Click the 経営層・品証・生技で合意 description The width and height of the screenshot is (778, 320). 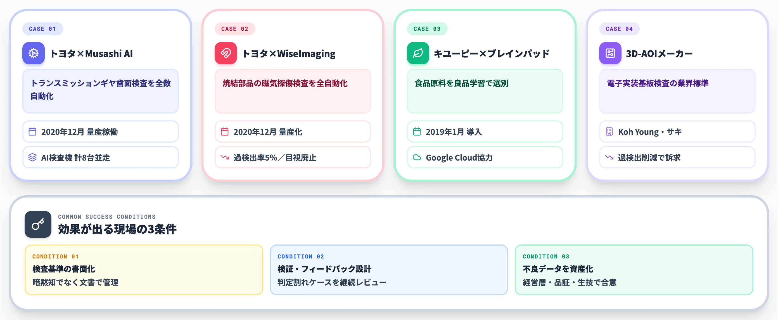[570, 283]
